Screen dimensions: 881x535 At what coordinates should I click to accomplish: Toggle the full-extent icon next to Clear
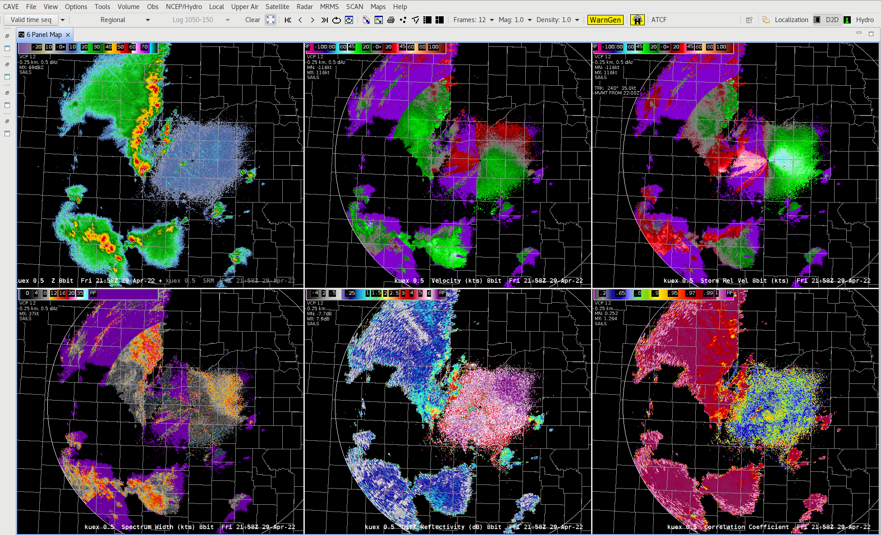(x=270, y=20)
